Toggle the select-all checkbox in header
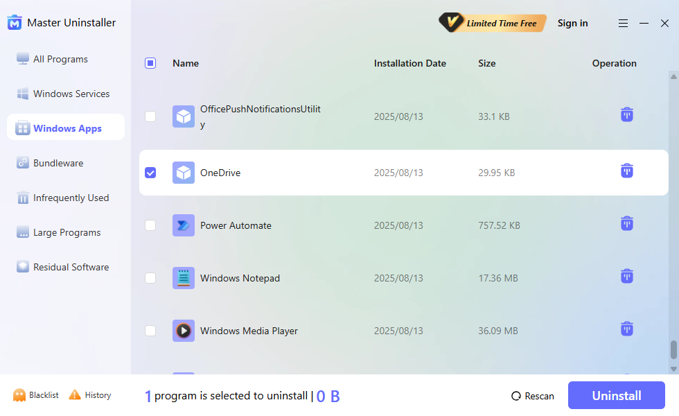The width and height of the screenshot is (679, 416). pos(150,63)
